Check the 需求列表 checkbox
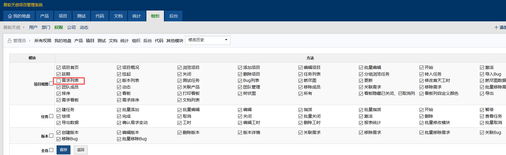 [59, 81]
